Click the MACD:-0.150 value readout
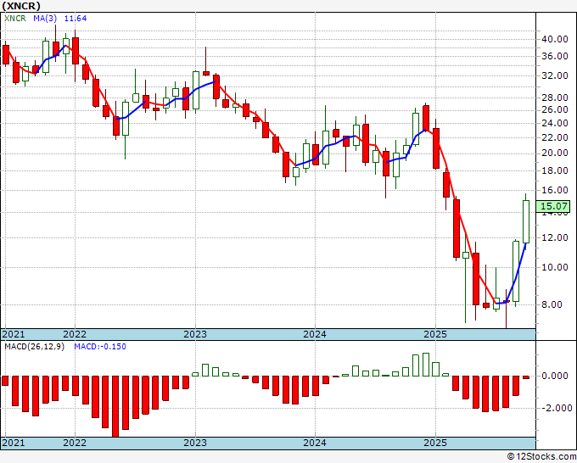The height and width of the screenshot is (463, 577). click(100, 347)
